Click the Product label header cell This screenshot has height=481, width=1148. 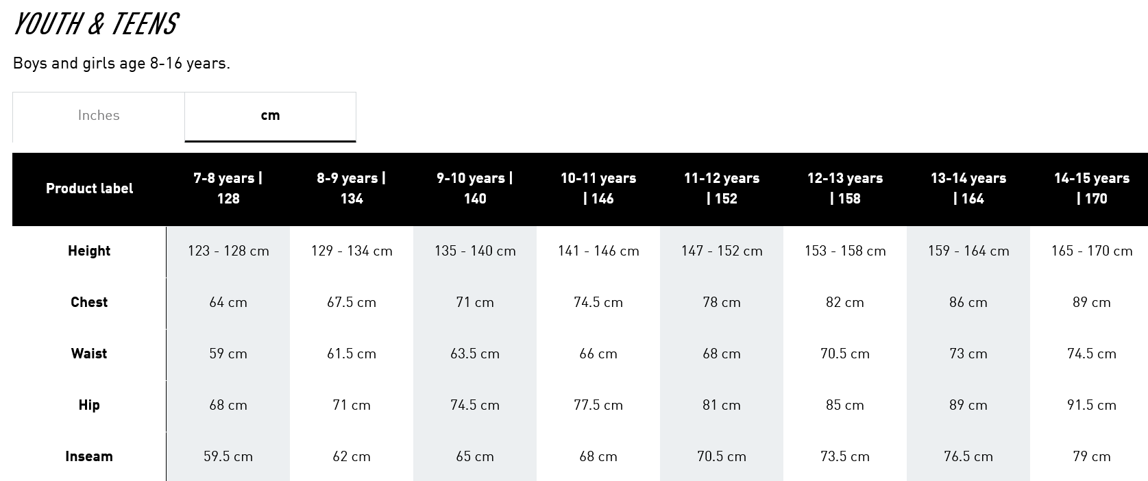(x=89, y=188)
